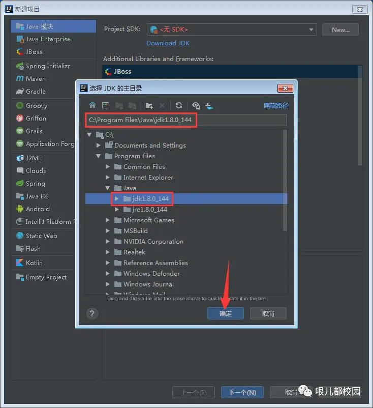Select Spring project type
This screenshot has width=373, height=408.
click(x=43, y=184)
